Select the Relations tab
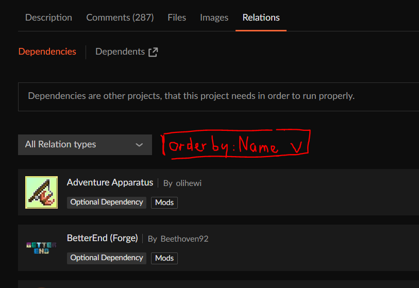Viewport: 419px width, 288px height. point(261,18)
